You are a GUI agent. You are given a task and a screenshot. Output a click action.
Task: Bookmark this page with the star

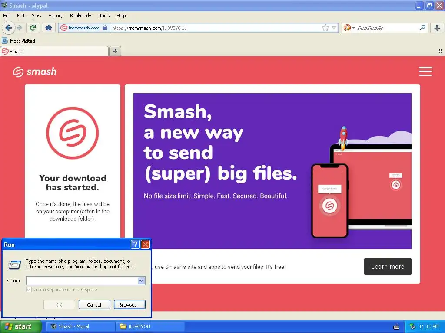[x=325, y=28]
